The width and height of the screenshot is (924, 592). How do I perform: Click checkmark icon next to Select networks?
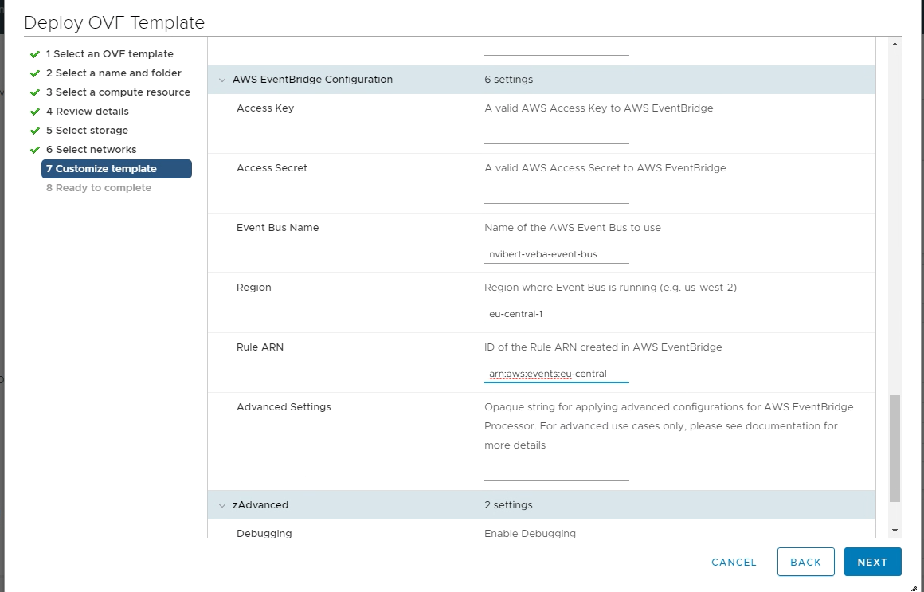34,150
